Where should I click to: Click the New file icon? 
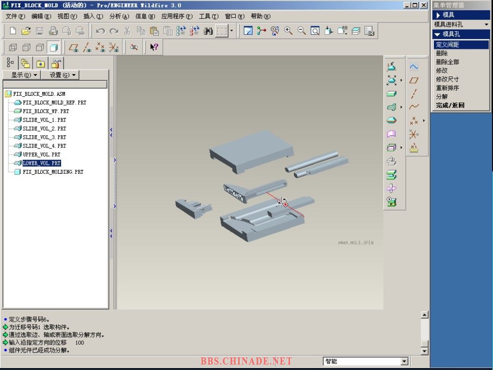13,31
